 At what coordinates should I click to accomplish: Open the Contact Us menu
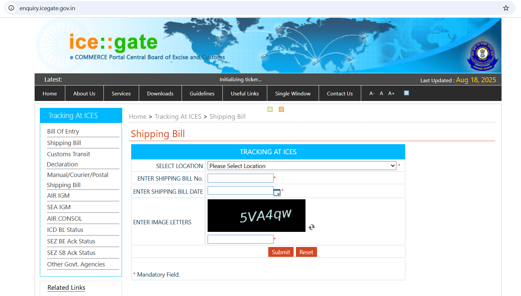pos(340,93)
